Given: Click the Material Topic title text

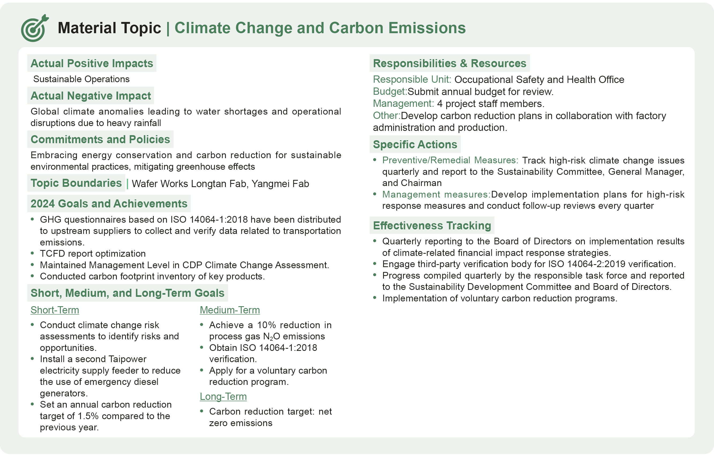Looking at the screenshot, I should [x=109, y=28].
